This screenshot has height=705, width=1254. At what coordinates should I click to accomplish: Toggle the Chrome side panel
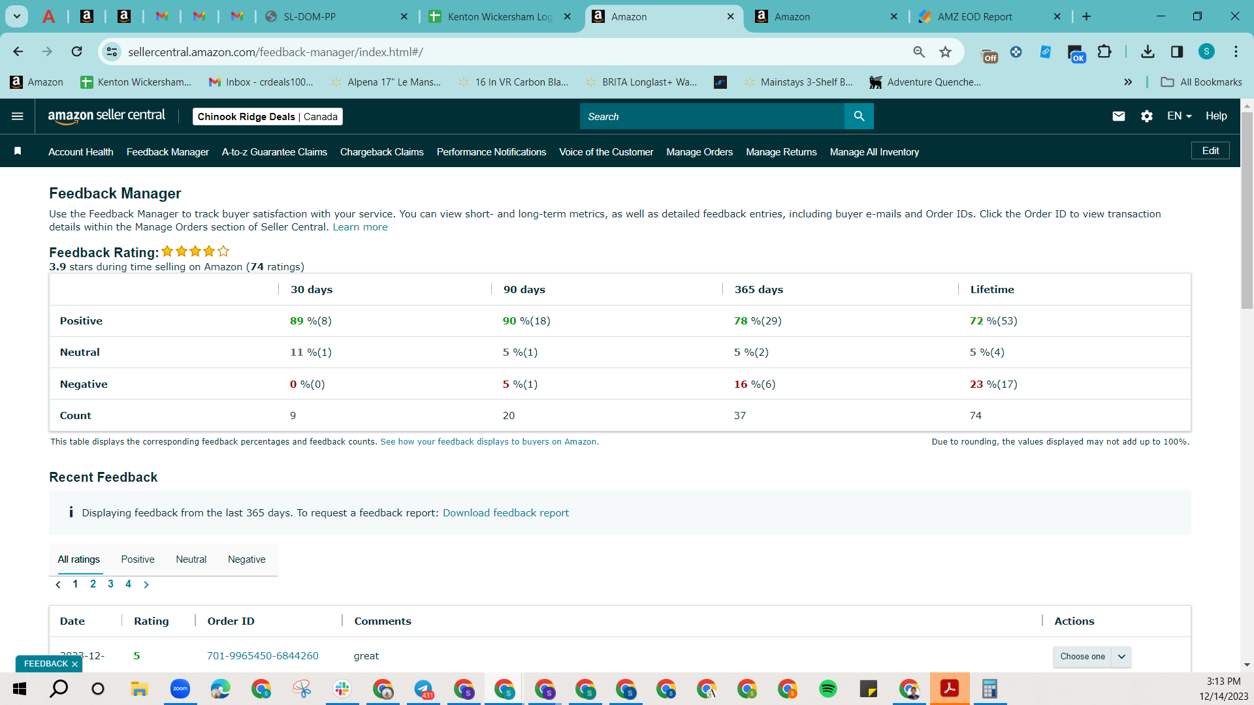[1177, 52]
